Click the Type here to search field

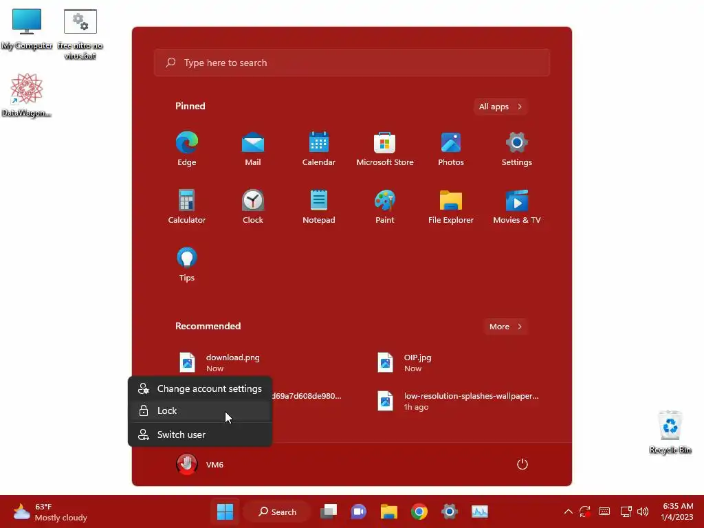tap(352, 63)
